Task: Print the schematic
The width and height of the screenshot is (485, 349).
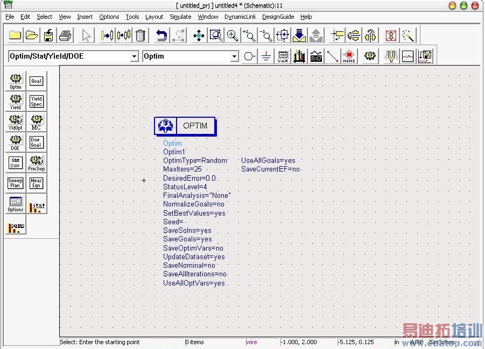Action: click(65, 35)
